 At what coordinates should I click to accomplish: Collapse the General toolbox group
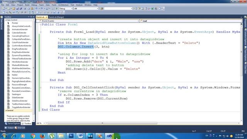coord(6,110)
